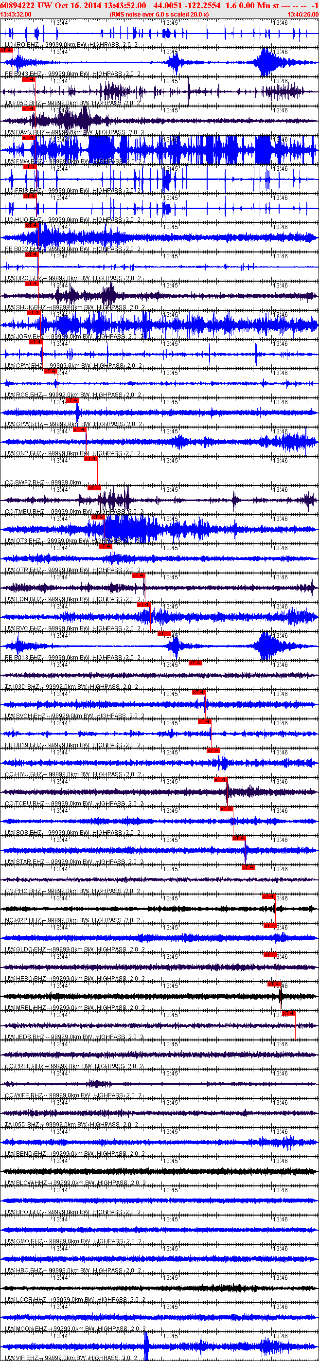Click the red pick flag above PB.B013 trace
319x1361 pixels.
tap(164, 634)
